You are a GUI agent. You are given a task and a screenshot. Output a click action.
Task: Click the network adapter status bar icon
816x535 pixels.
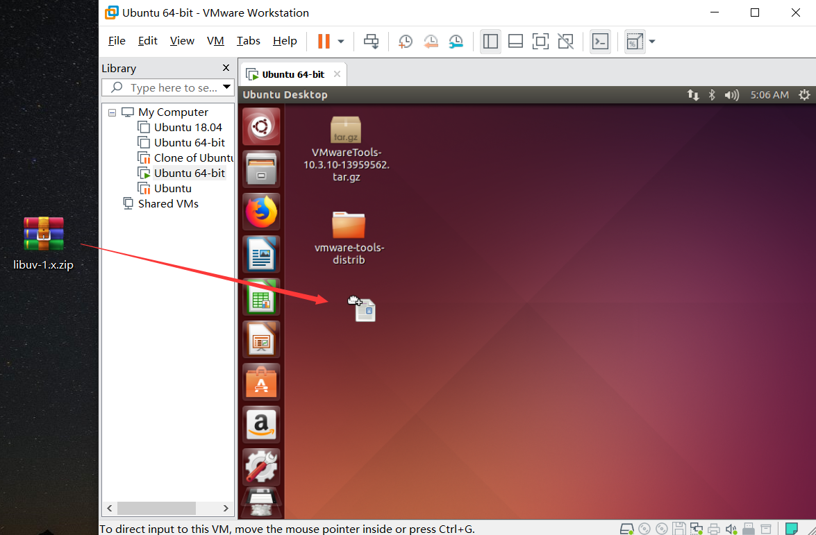[x=697, y=529]
